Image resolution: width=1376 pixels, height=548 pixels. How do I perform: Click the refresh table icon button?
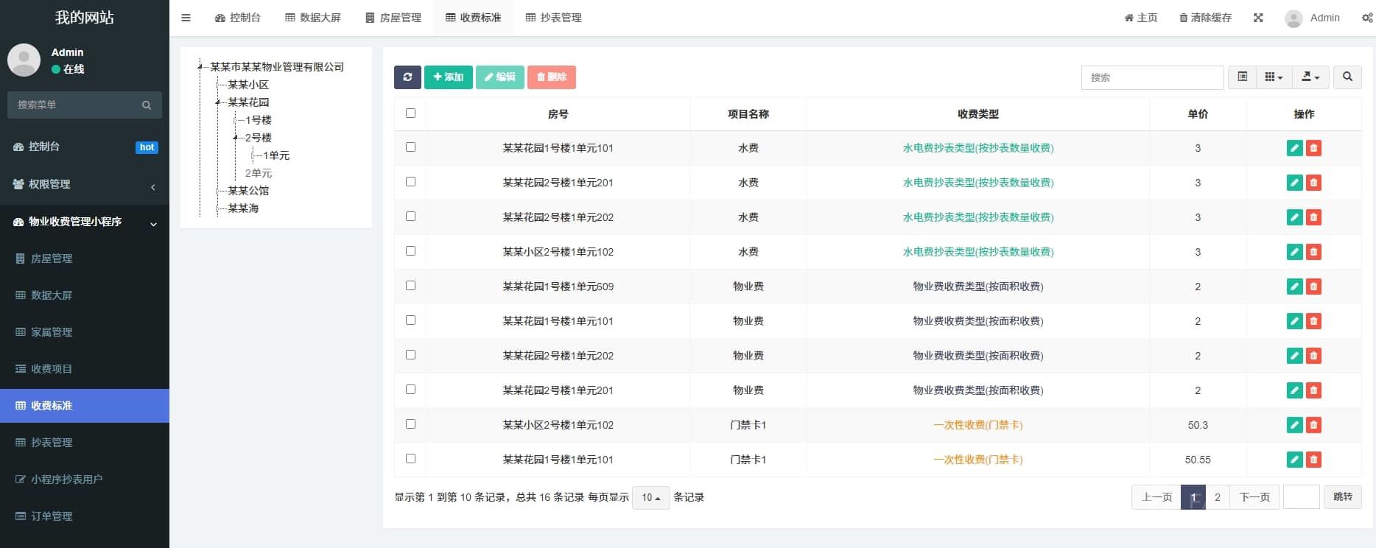pyautogui.click(x=407, y=77)
